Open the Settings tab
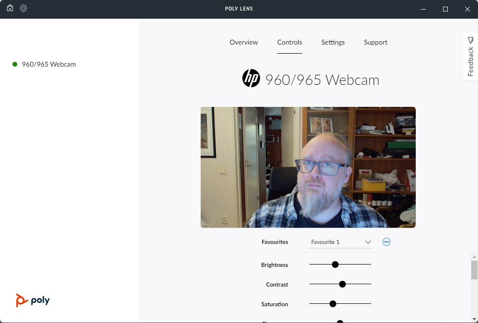This screenshot has width=478, height=323. 333,42
